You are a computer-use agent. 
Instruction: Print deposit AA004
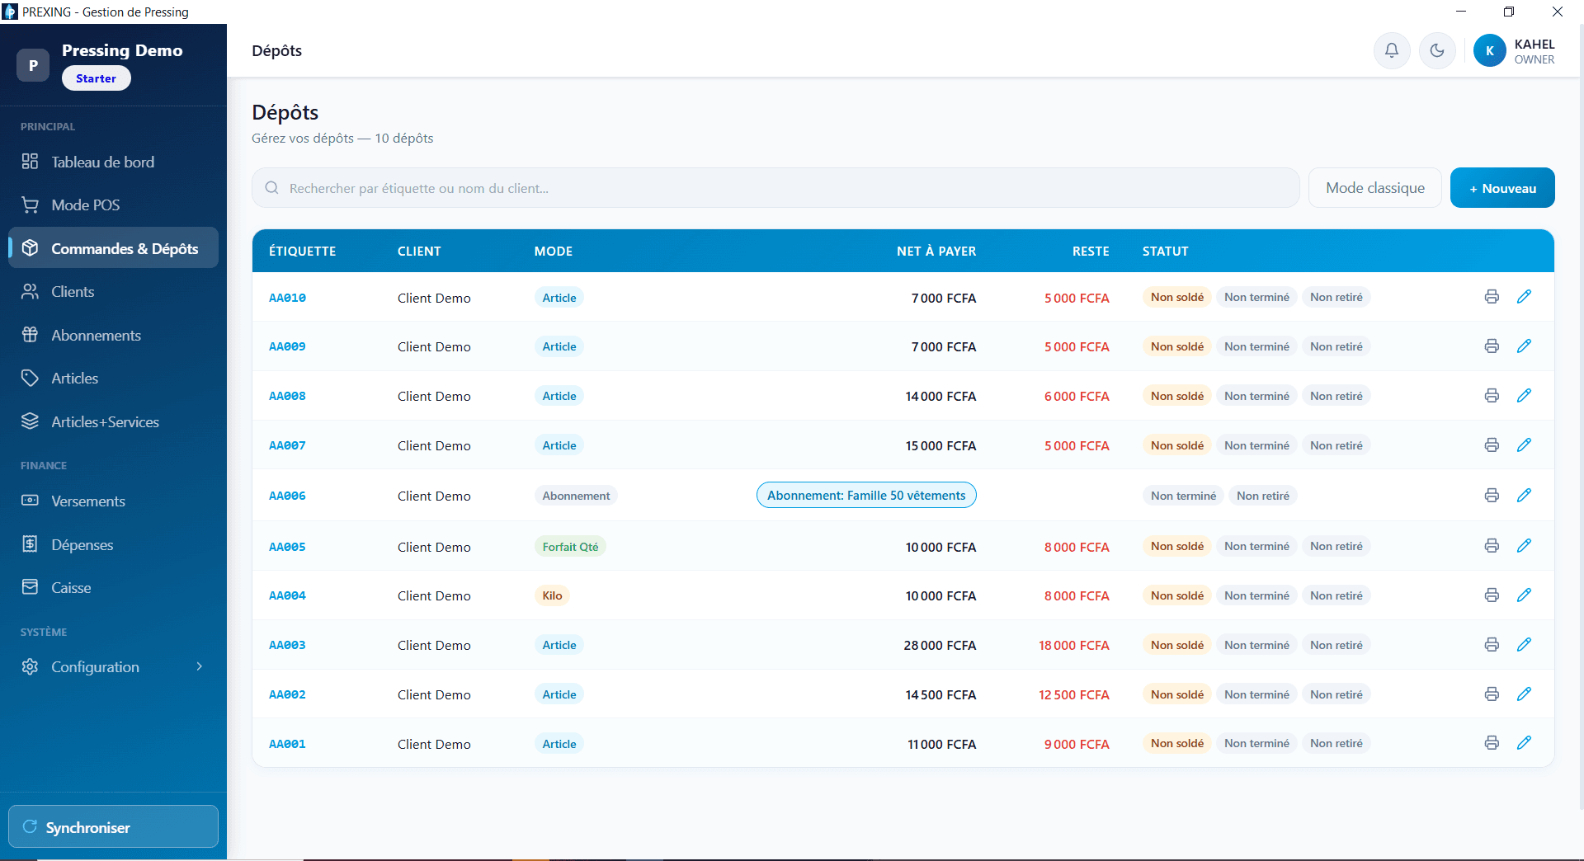click(x=1492, y=595)
